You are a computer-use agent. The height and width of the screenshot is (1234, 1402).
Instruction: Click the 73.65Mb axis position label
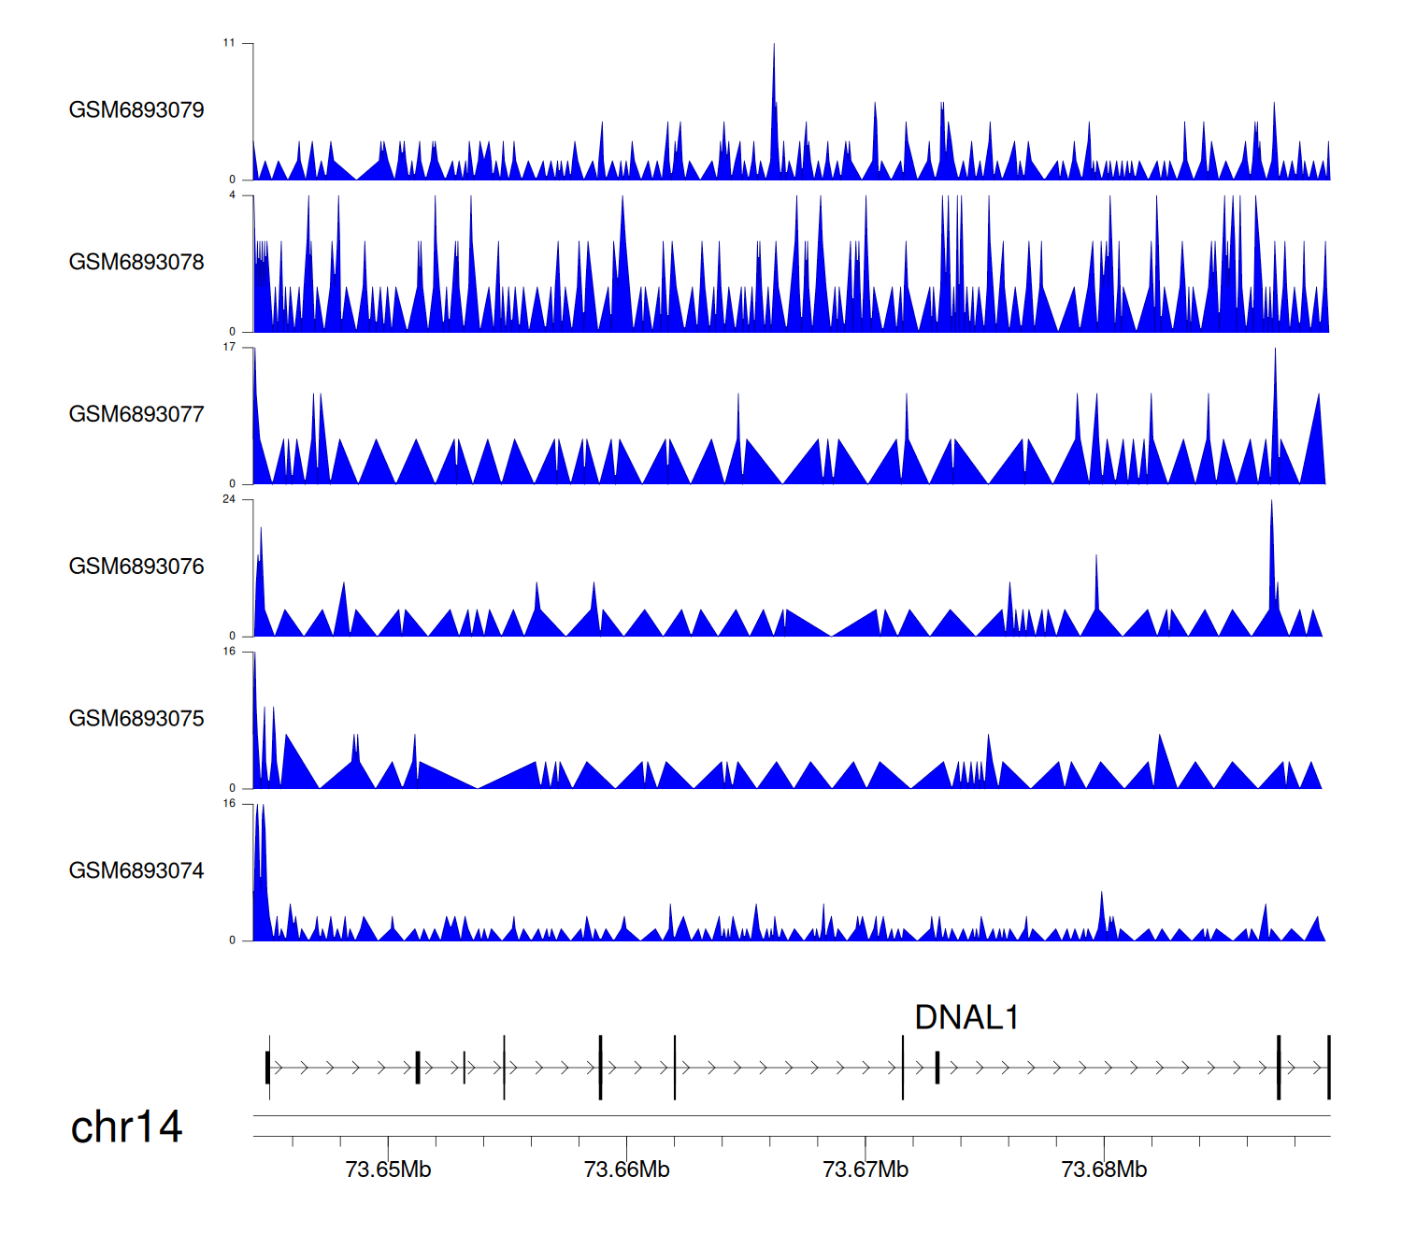388,1169
